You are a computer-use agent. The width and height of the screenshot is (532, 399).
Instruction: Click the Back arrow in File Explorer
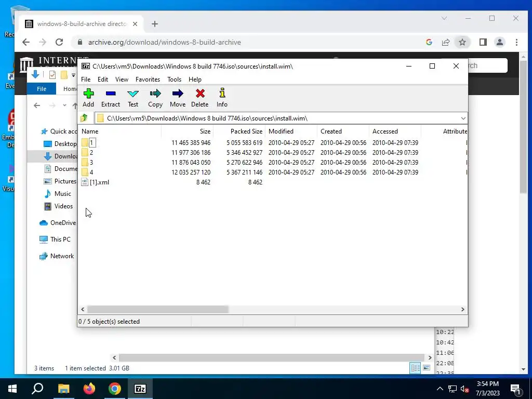[37, 105]
